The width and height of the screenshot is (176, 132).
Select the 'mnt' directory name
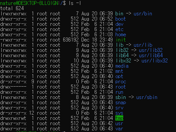point(119,71)
